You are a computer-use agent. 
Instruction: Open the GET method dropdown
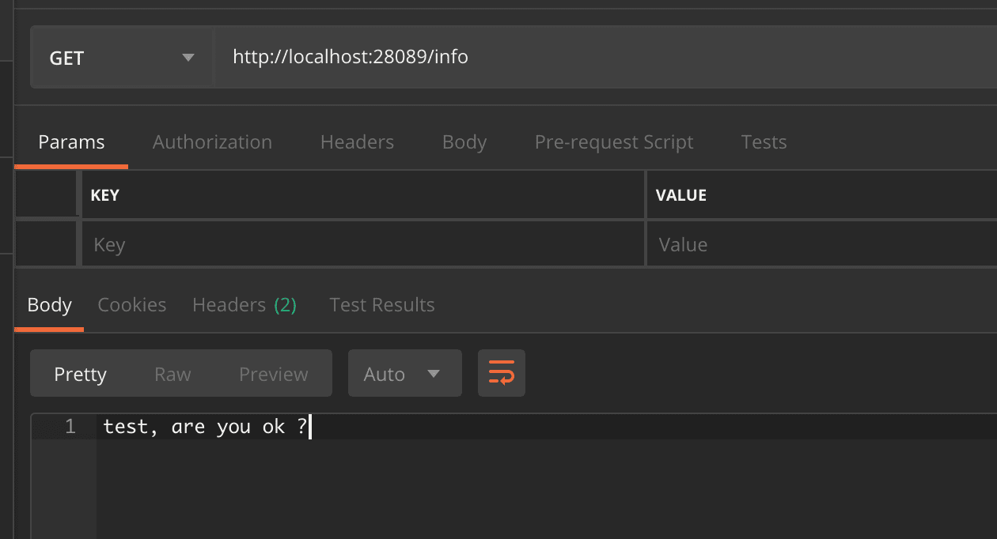click(x=121, y=58)
